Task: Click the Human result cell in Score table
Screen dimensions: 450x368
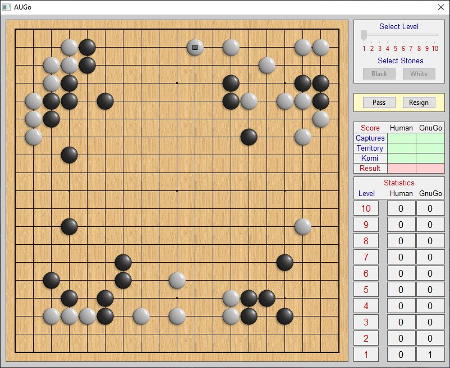Action: [402, 168]
